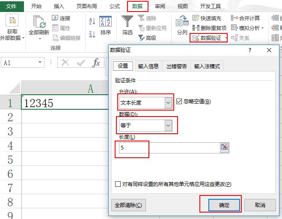Click the Text to Columns icon
Image resolution: width=282 pixels, height=219 pixels.
coord(182,22)
